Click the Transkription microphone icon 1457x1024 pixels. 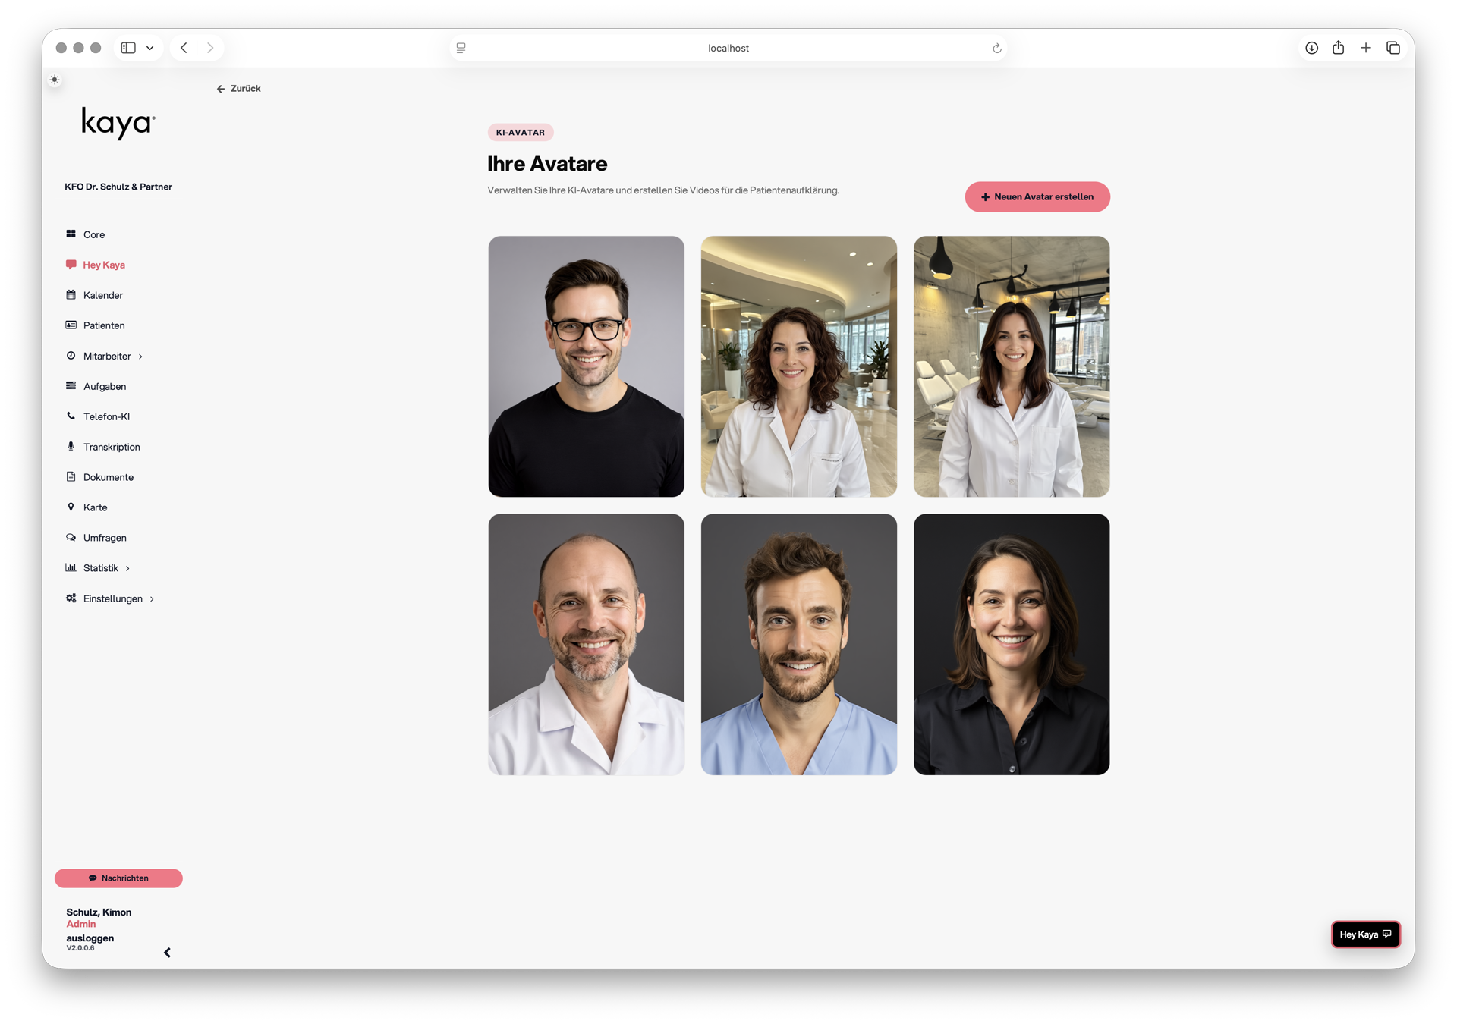(71, 447)
